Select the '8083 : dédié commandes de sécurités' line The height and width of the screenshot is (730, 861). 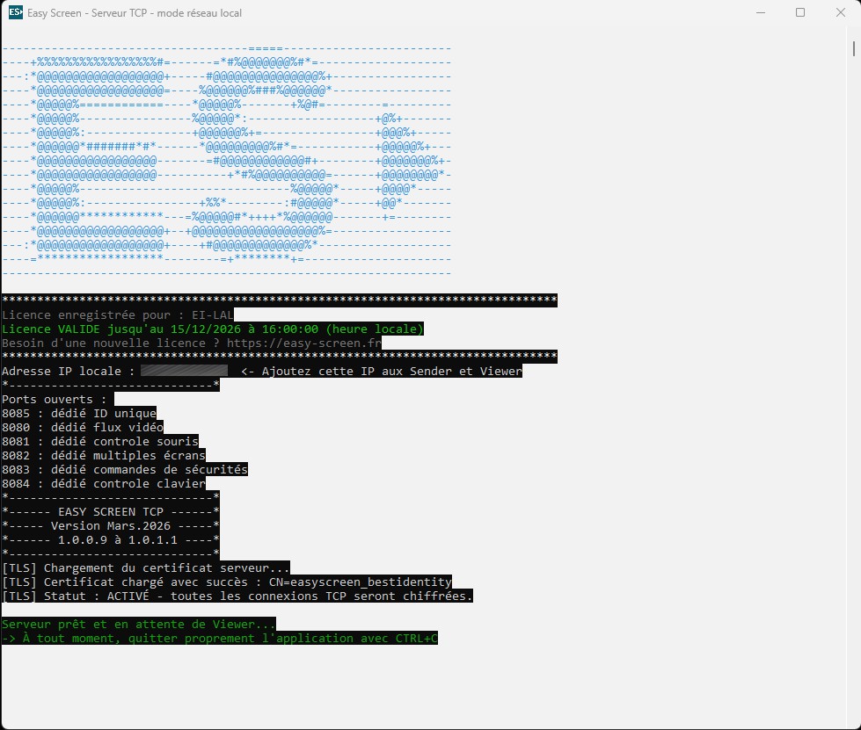click(125, 470)
